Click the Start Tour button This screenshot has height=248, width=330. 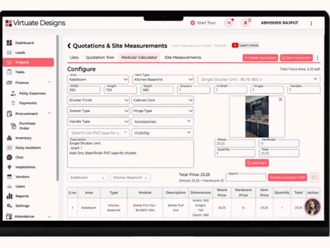click(203, 22)
